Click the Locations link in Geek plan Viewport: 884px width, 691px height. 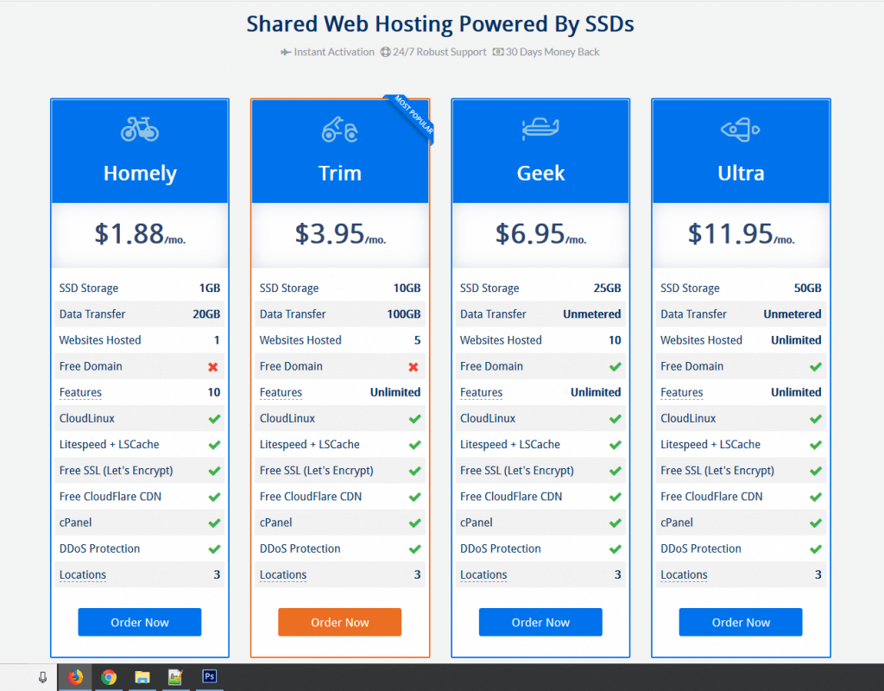pyautogui.click(x=483, y=574)
